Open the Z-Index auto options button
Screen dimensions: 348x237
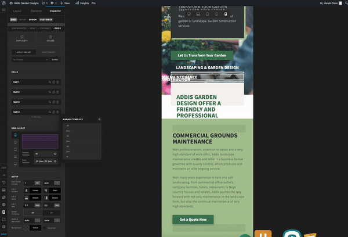57,183
